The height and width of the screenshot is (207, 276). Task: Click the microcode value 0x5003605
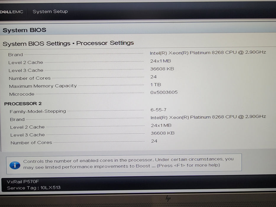point(164,92)
